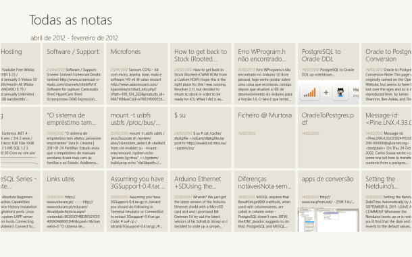Click the 14/02/2012 date in OracleToPostgres.pdf note

[310, 134]
